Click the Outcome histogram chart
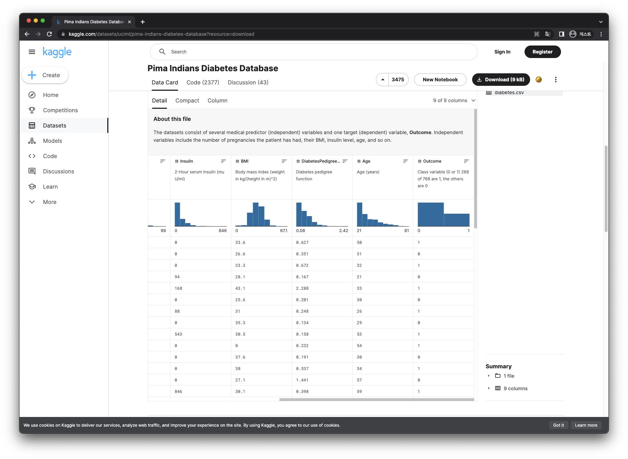The width and height of the screenshot is (628, 459). pyautogui.click(x=444, y=214)
